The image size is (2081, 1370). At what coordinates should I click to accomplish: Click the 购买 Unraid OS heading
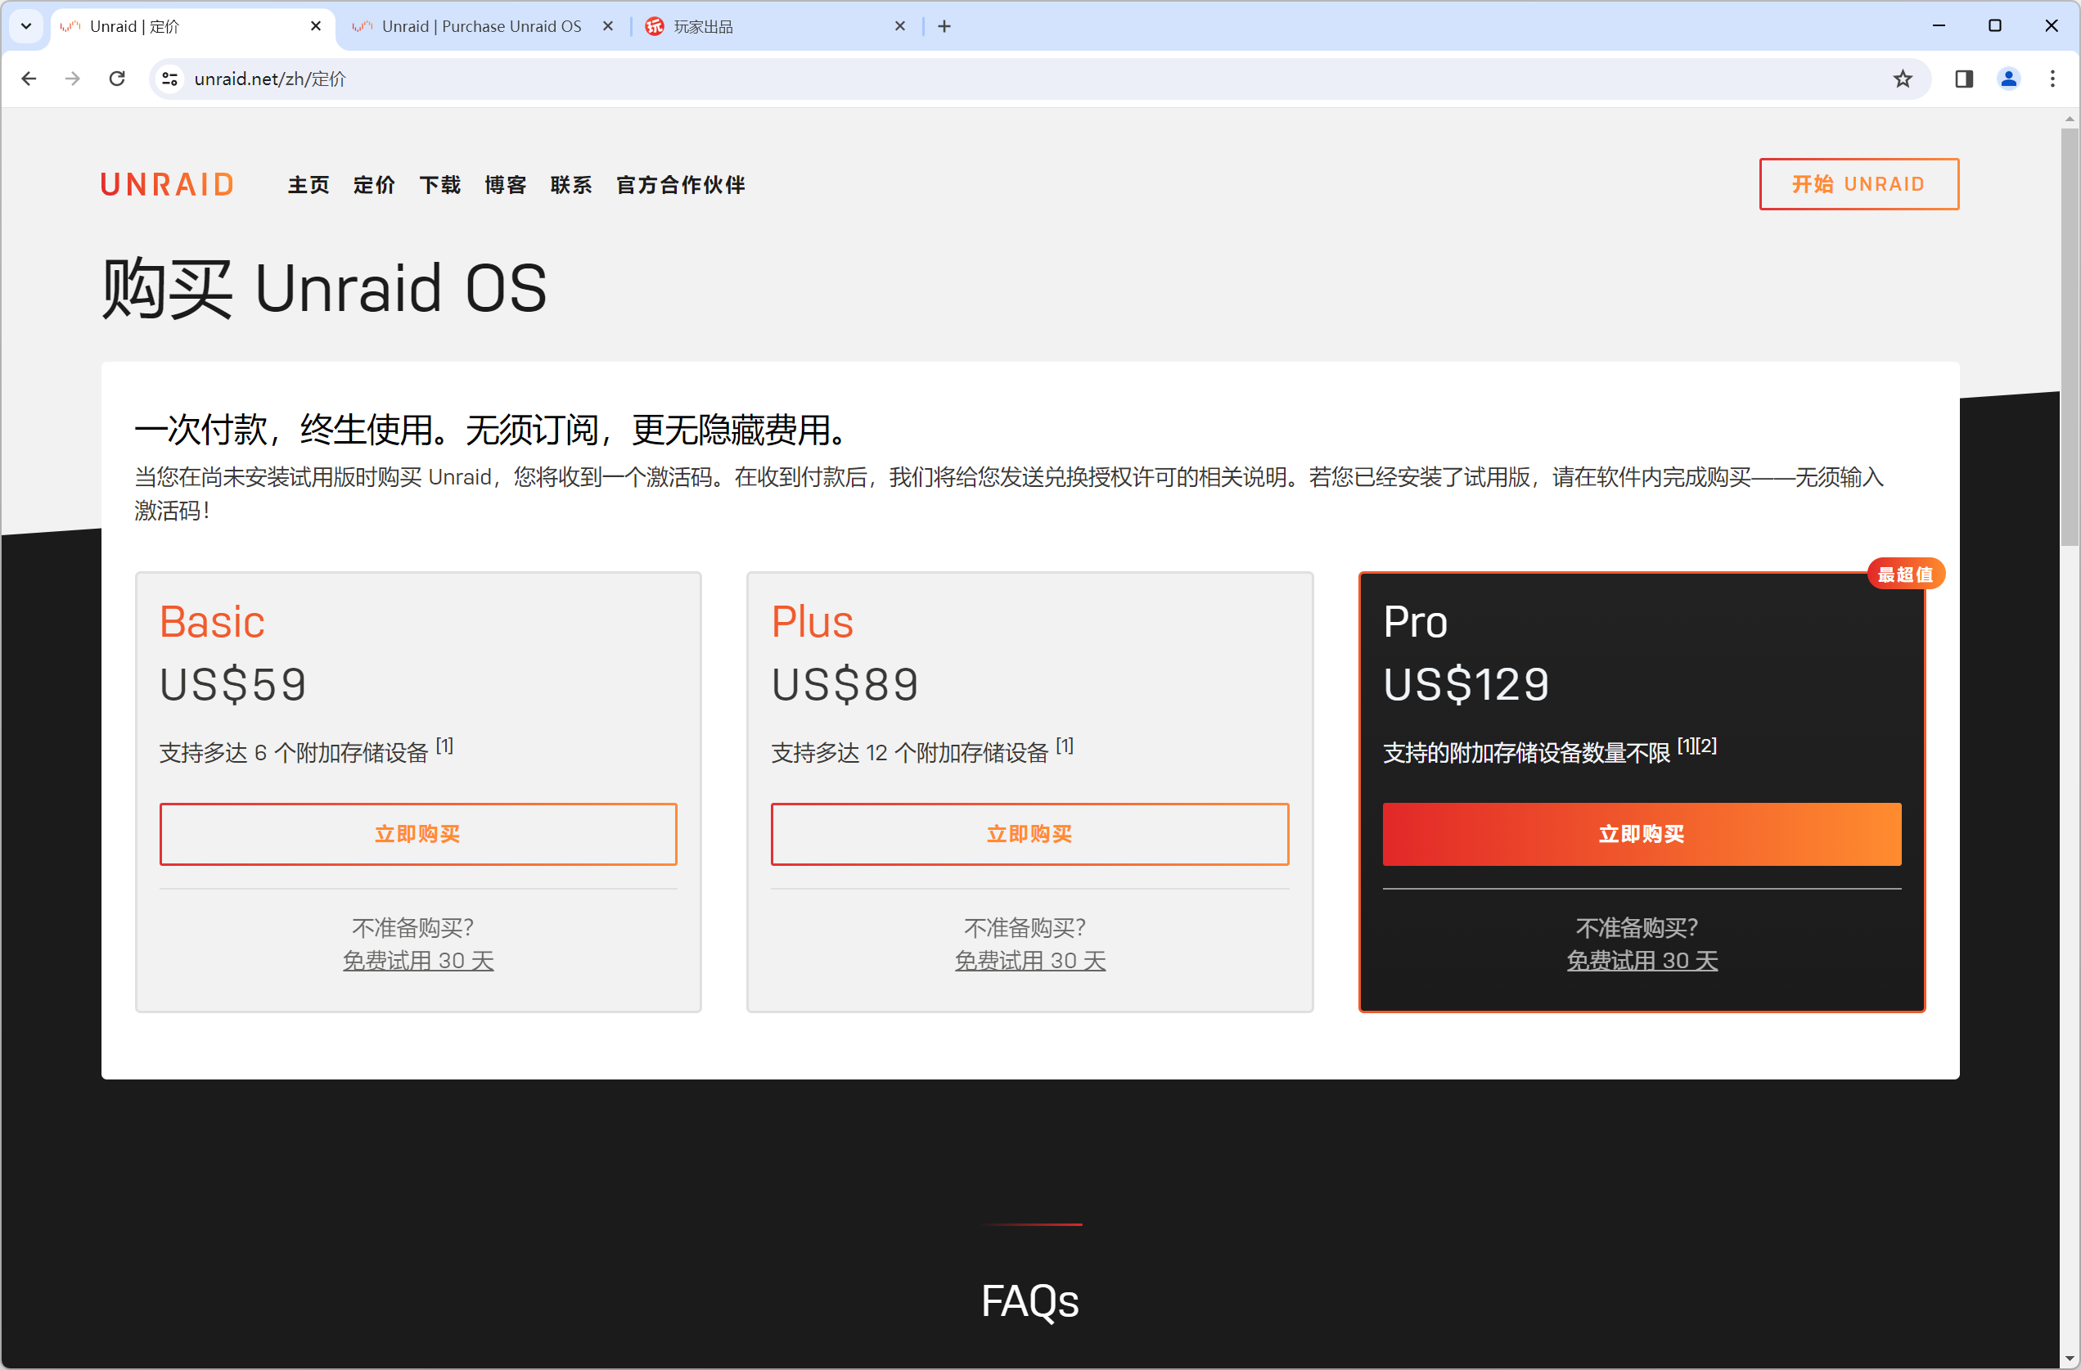[324, 289]
